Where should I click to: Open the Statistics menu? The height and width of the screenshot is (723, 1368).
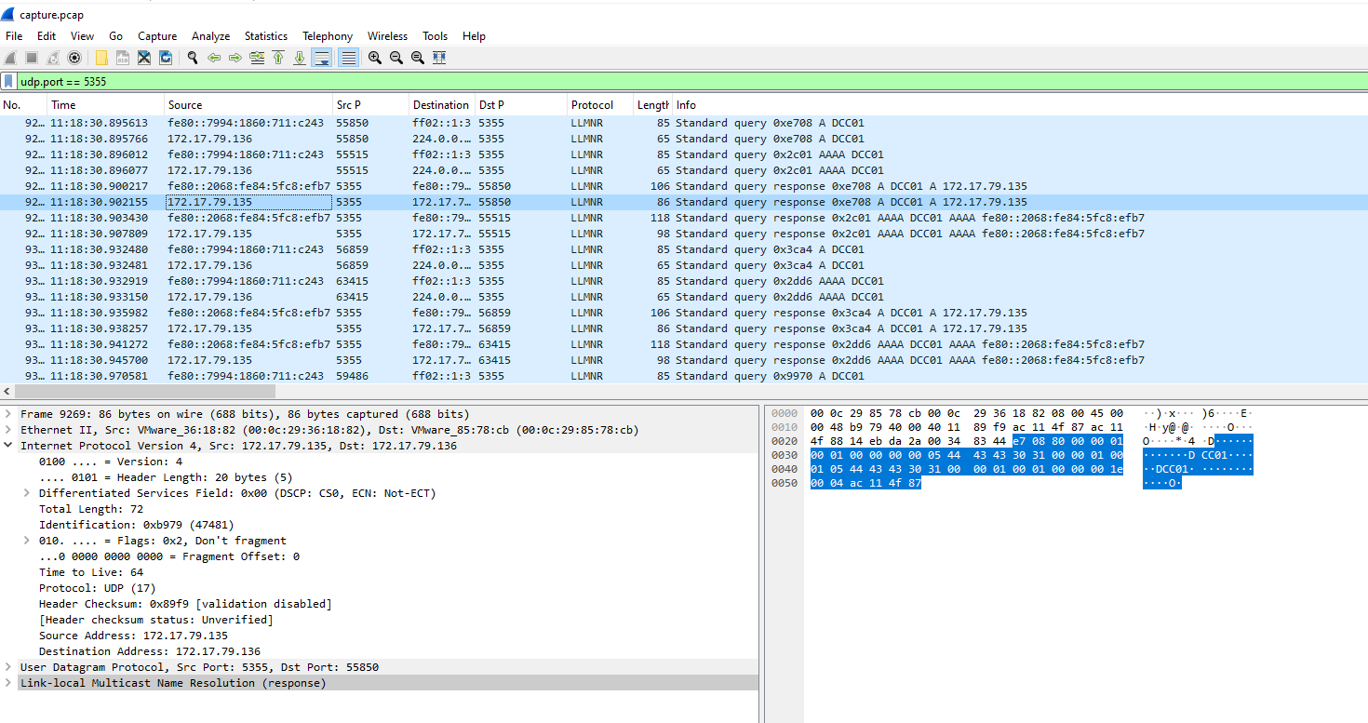coord(266,36)
